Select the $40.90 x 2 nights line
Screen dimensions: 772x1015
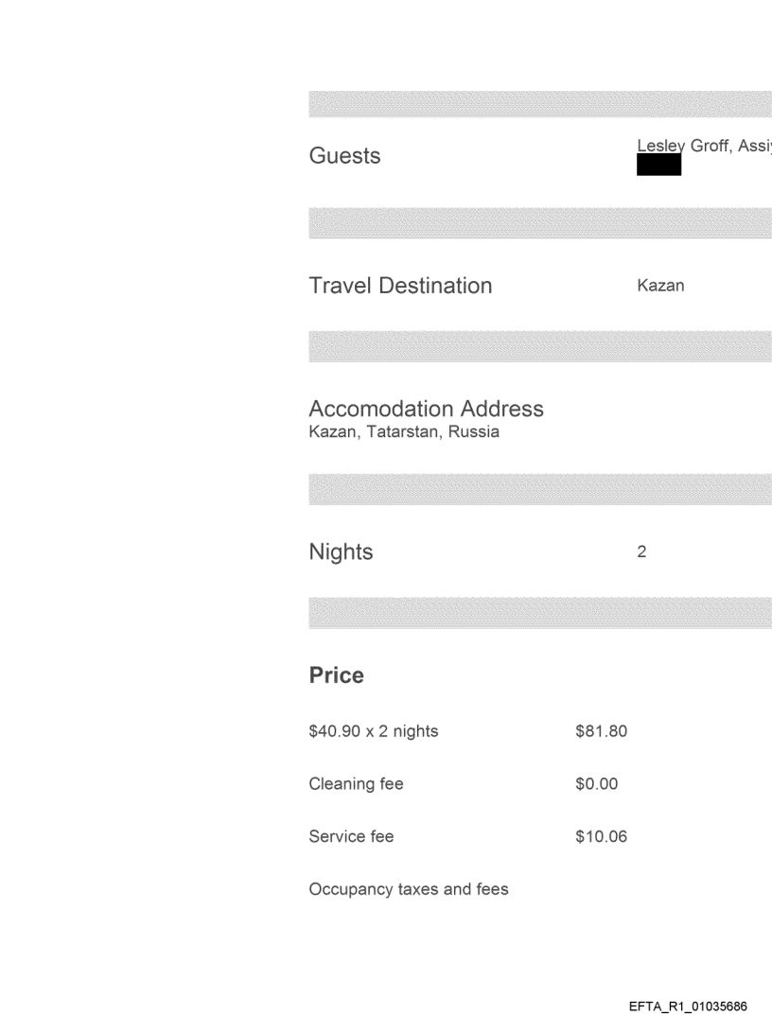point(374,731)
